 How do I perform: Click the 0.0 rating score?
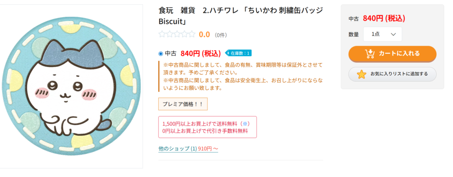pyautogui.click(x=204, y=34)
